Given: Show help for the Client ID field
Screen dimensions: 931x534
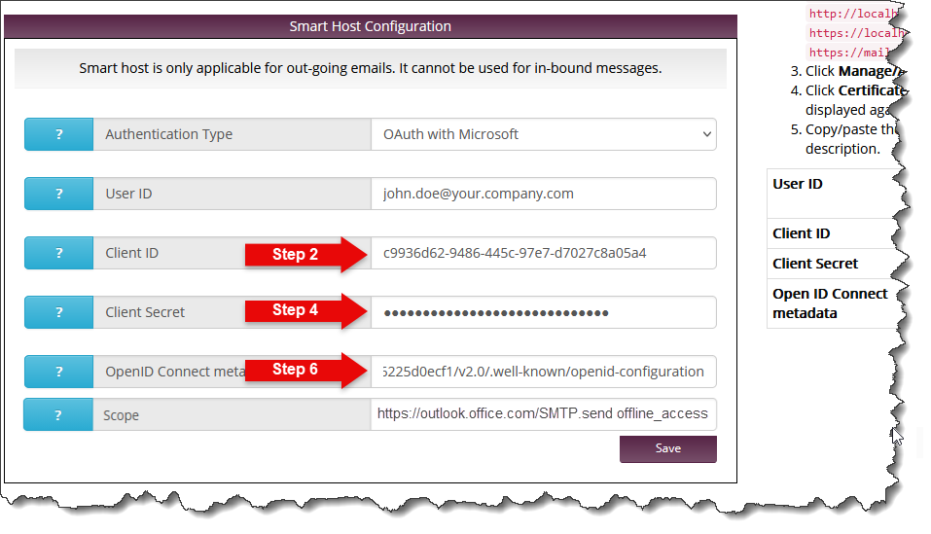Looking at the screenshot, I should tap(58, 253).
